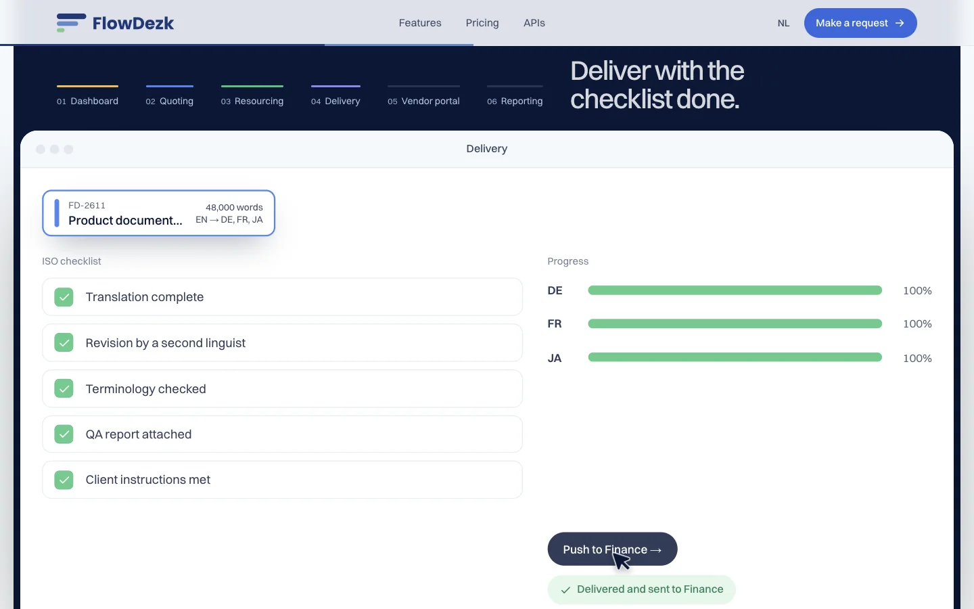Image resolution: width=974 pixels, height=609 pixels.
Task: Open the APIs nav link
Action: (534, 23)
